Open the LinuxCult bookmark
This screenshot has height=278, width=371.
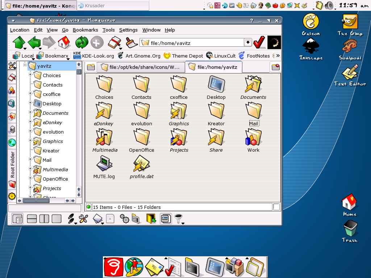point(221,56)
